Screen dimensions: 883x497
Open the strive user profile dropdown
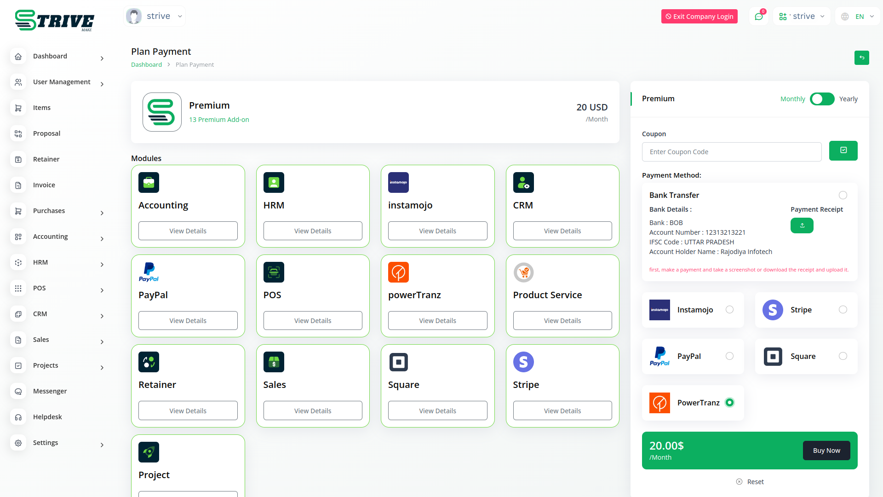point(155,17)
